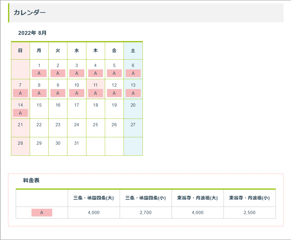Click the 2,700 price cell

tap(145, 213)
